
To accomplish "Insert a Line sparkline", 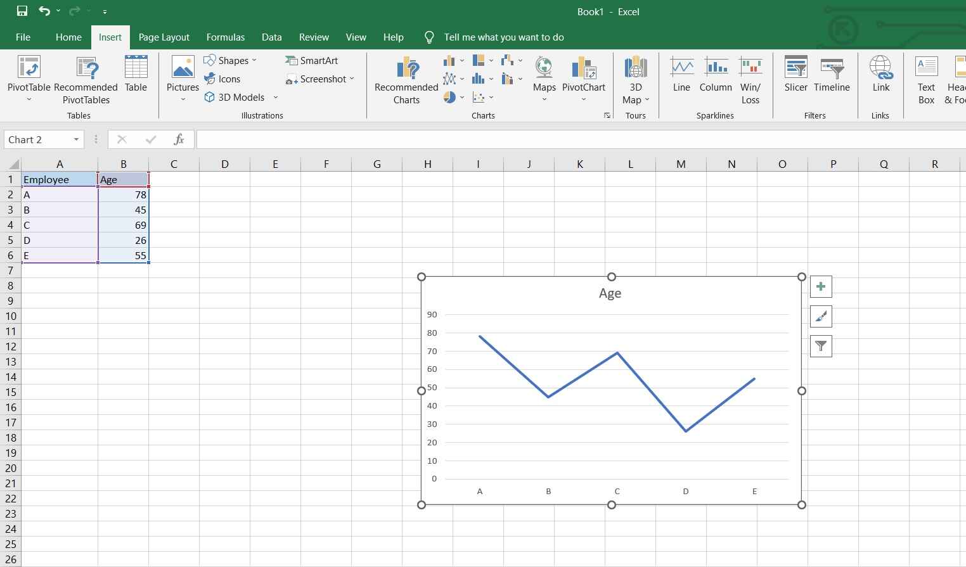I will (681, 74).
